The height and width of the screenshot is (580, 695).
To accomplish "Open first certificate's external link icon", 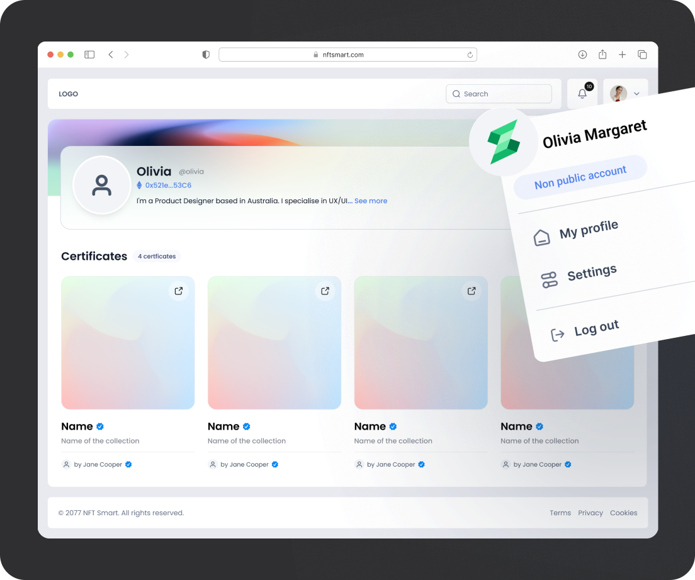I will point(179,291).
